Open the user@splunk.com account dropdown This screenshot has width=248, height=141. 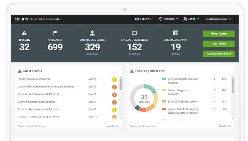click(x=219, y=19)
